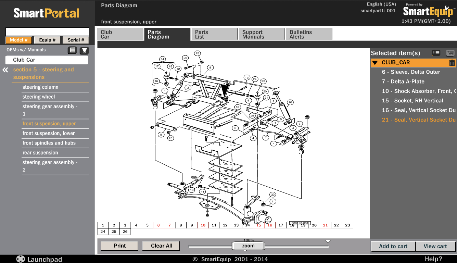Select diagram page number 10
The height and width of the screenshot is (263, 457).
click(x=203, y=225)
